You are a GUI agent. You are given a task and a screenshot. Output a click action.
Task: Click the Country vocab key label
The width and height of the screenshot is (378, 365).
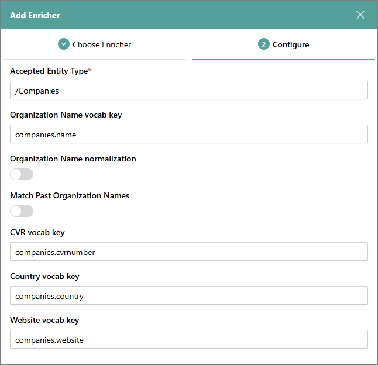pos(44,276)
